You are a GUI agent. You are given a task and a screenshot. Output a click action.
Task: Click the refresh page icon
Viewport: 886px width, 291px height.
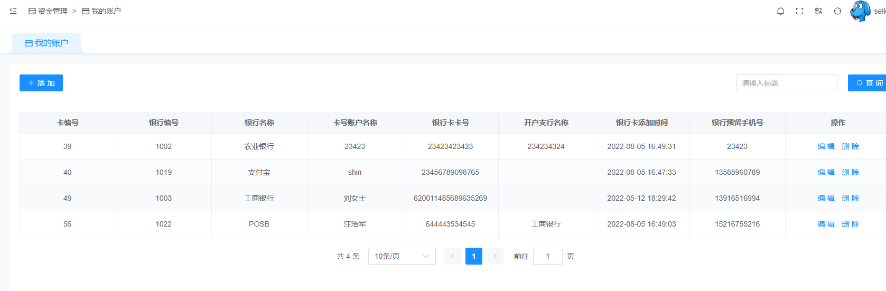[x=837, y=11]
